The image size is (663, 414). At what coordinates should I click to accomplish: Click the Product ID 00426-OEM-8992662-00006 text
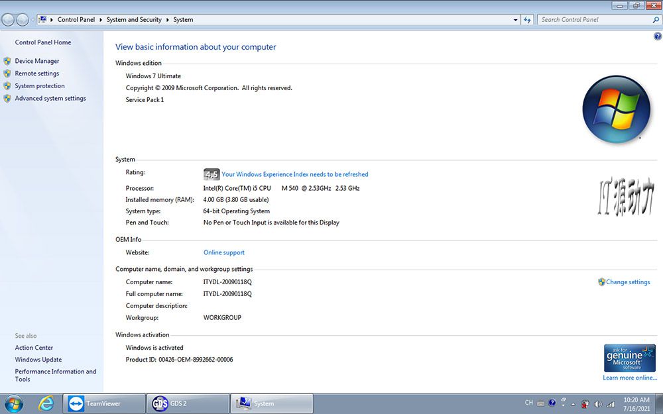click(179, 360)
